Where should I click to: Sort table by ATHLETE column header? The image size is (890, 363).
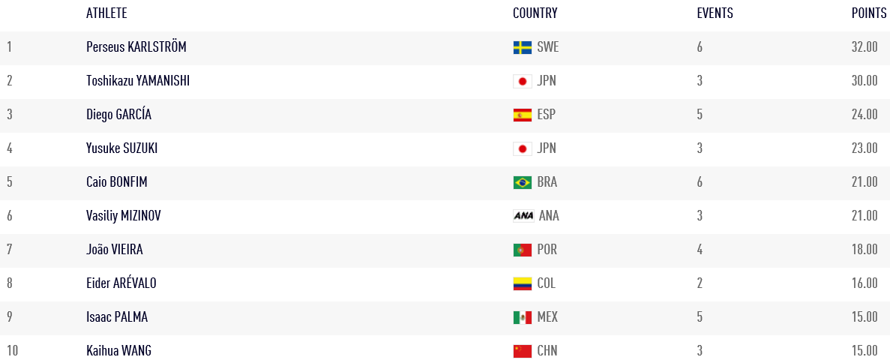click(x=106, y=13)
